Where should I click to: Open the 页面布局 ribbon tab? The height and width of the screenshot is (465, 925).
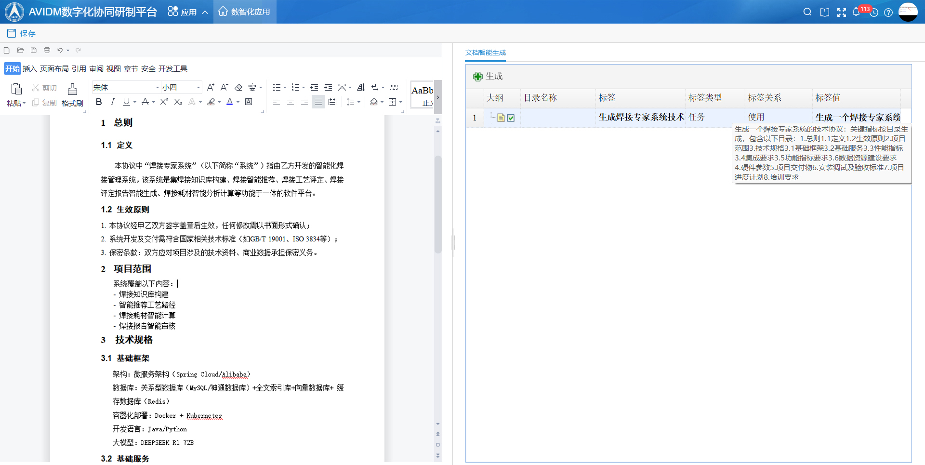pos(54,68)
